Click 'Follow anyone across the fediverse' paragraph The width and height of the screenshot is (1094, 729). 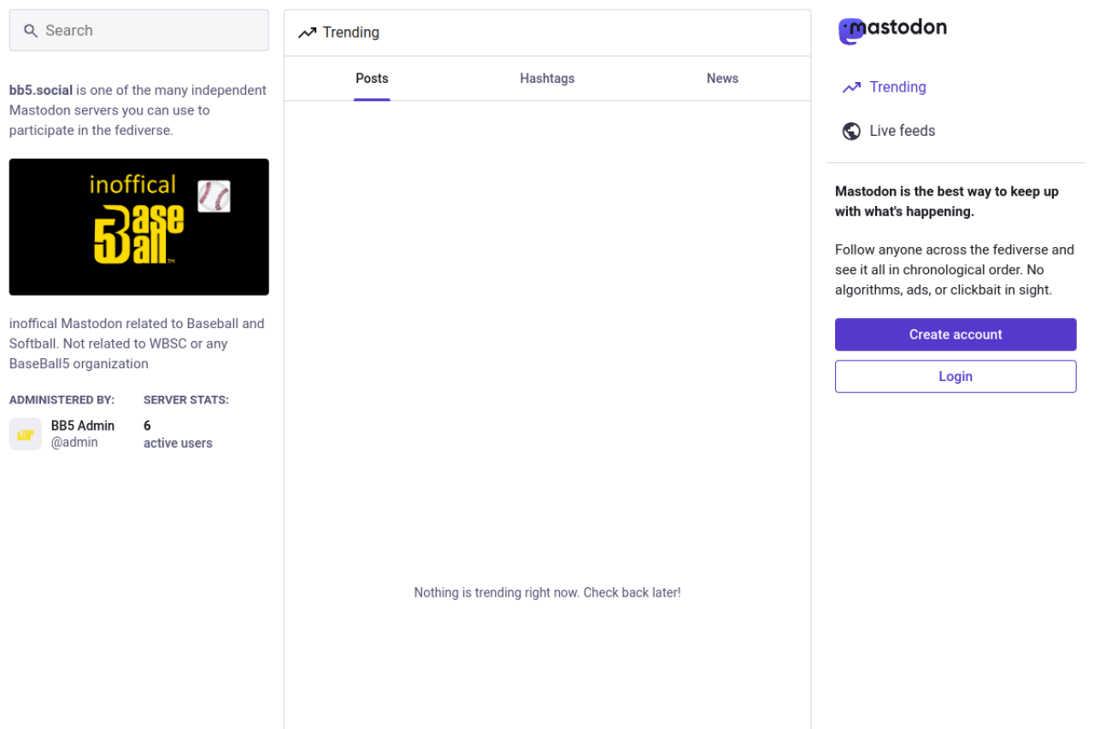tap(955, 270)
